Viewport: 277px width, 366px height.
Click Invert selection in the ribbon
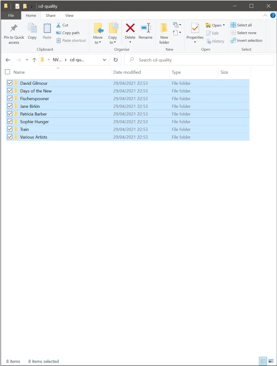coord(246,40)
